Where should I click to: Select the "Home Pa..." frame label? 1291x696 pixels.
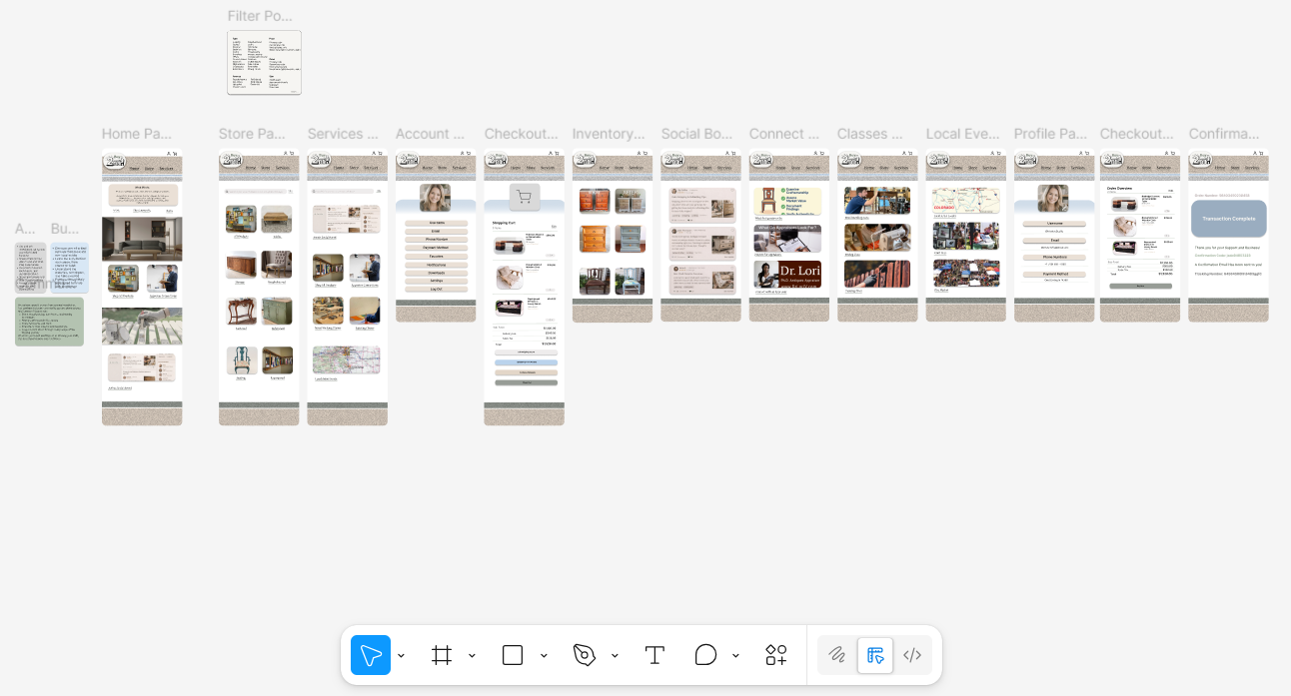(x=137, y=134)
